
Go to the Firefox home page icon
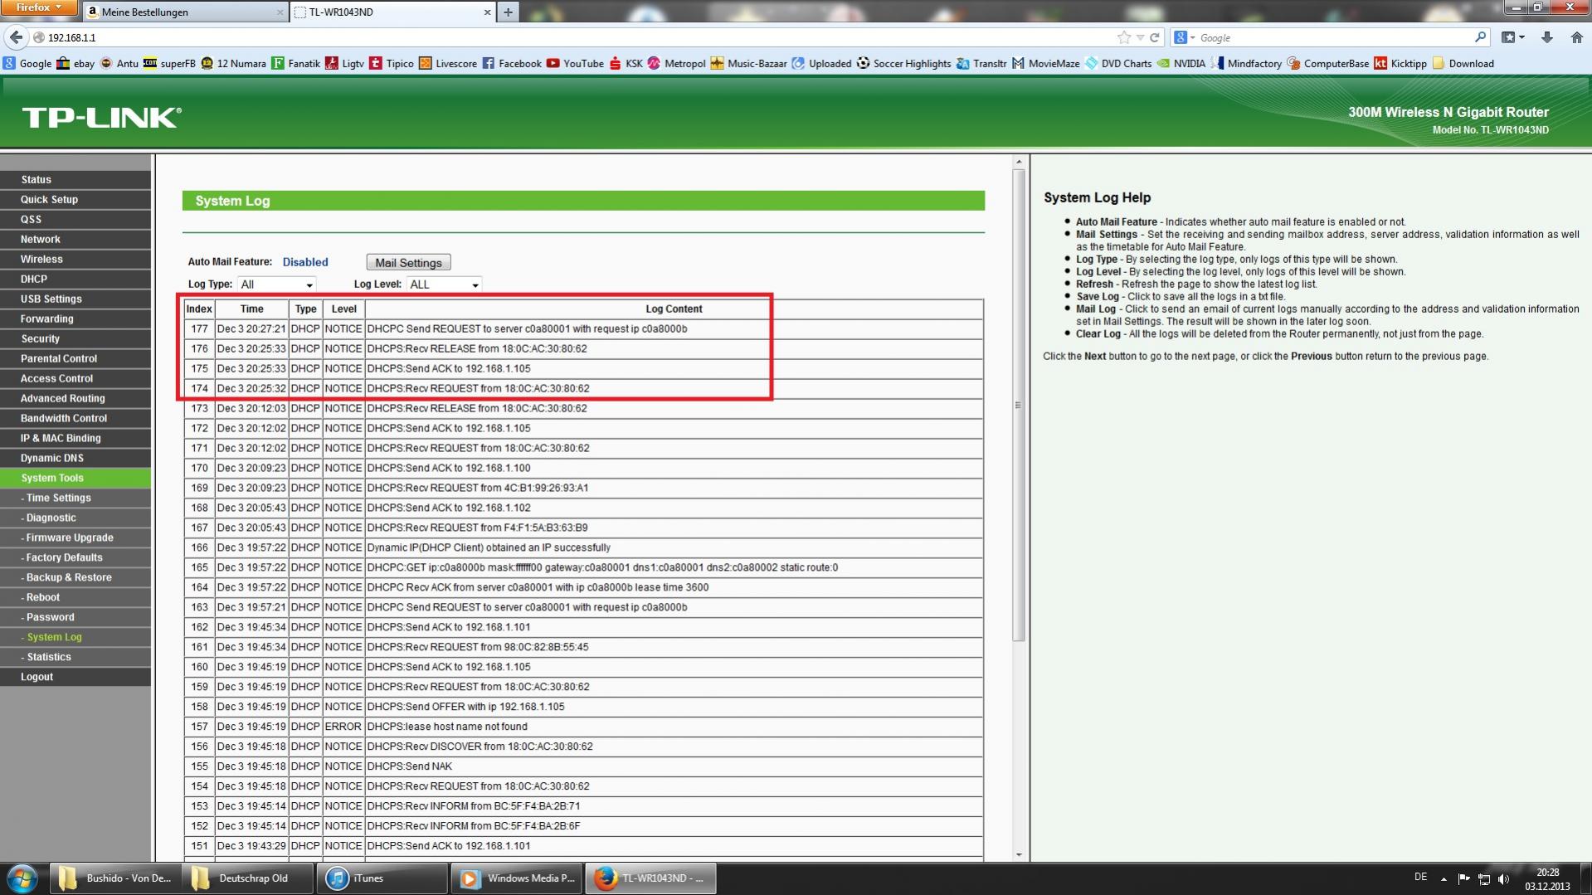(1577, 37)
